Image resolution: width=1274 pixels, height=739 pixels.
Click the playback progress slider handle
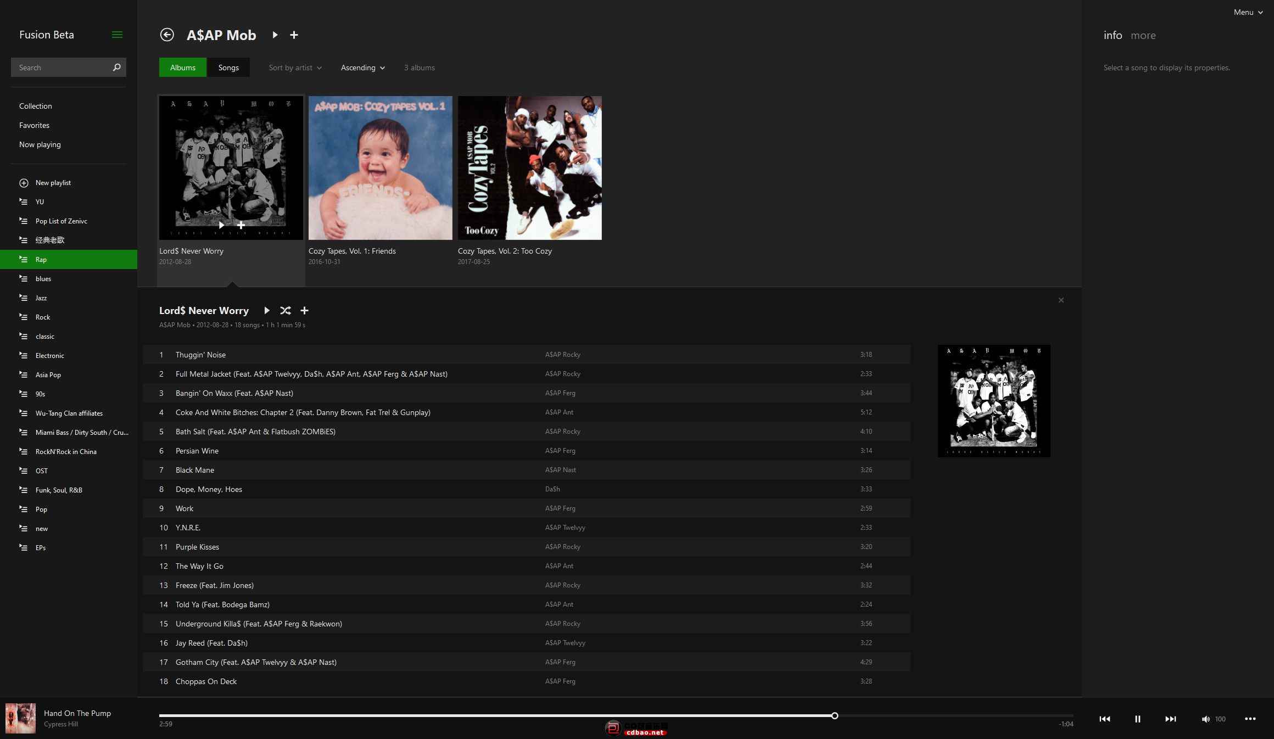click(835, 715)
